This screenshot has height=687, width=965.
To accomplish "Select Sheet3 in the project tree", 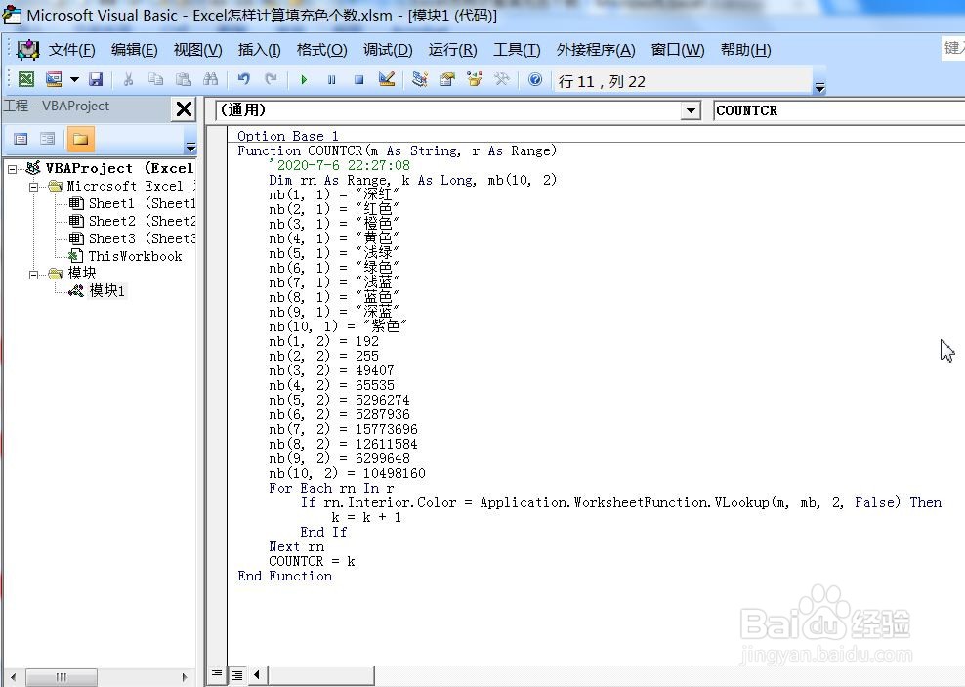I will pyautogui.click(x=132, y=238).
